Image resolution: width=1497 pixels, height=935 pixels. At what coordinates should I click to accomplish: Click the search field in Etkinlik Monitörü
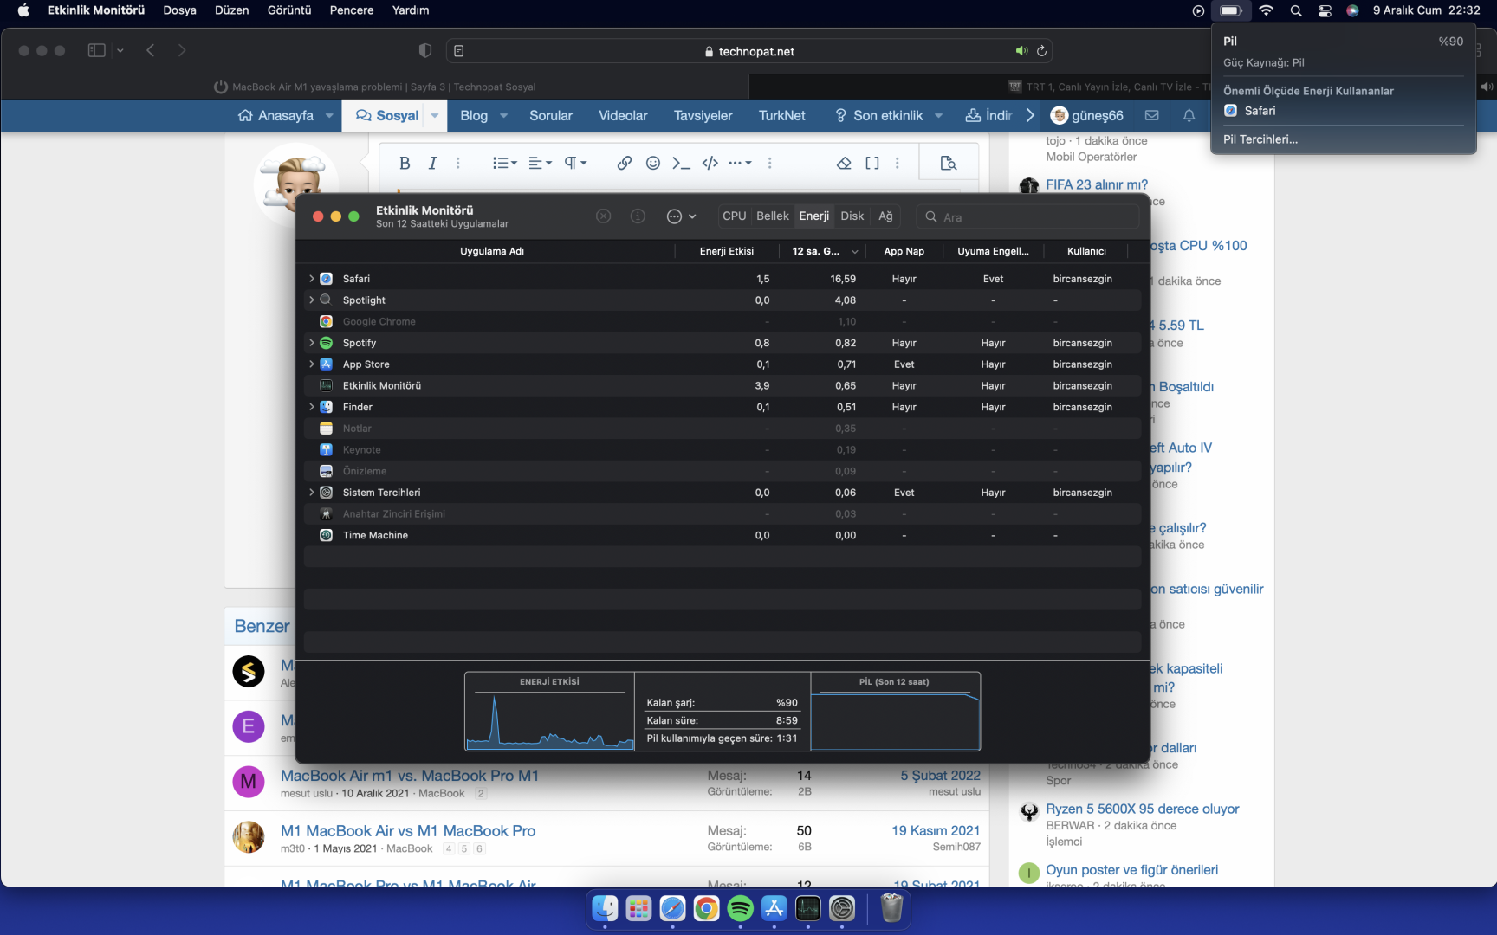(x=1028, y=216)
